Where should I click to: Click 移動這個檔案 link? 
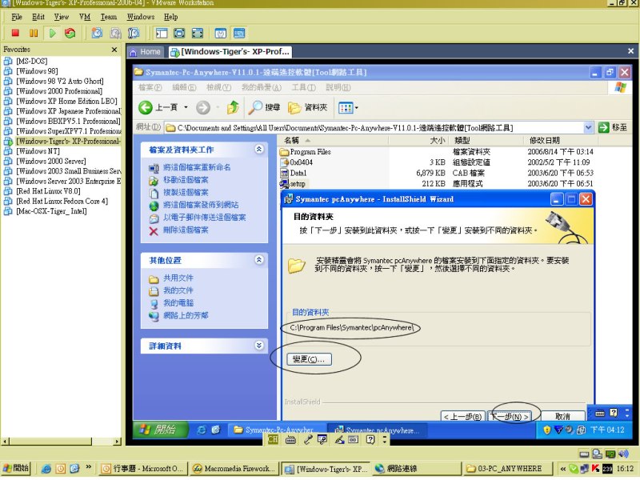(186, 179)
